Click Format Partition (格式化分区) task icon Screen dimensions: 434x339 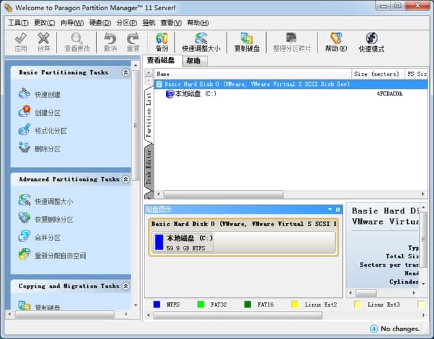pos(24,129)
